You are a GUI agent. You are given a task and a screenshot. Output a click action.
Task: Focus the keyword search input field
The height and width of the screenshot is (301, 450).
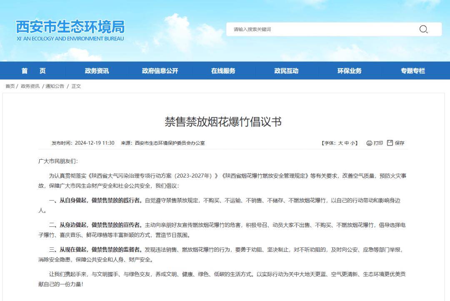point(321,29)
